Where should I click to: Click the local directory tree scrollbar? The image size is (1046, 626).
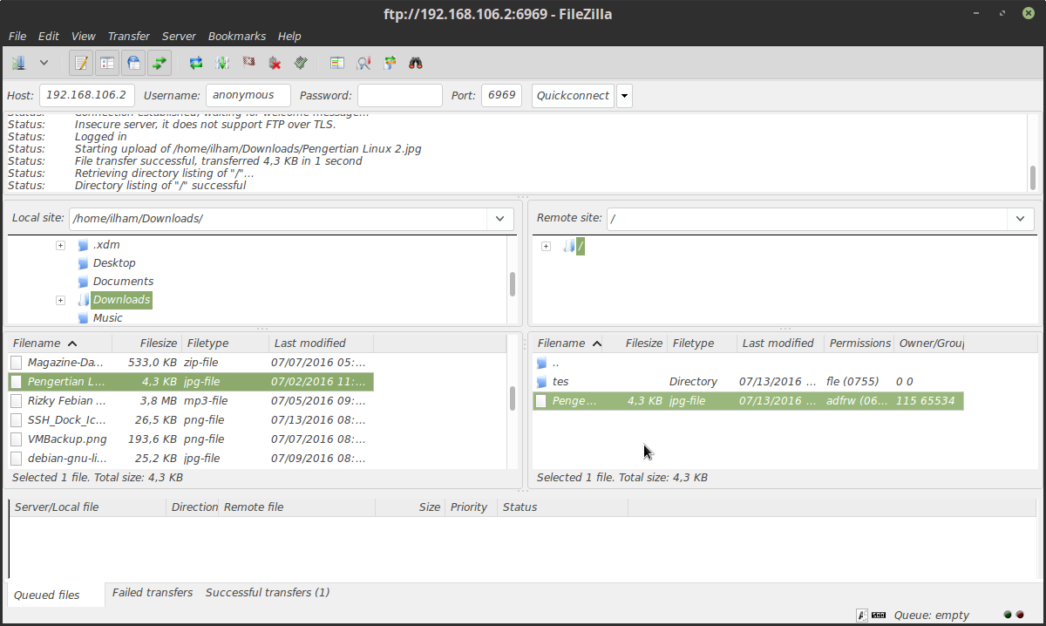(x=513, y=284)
